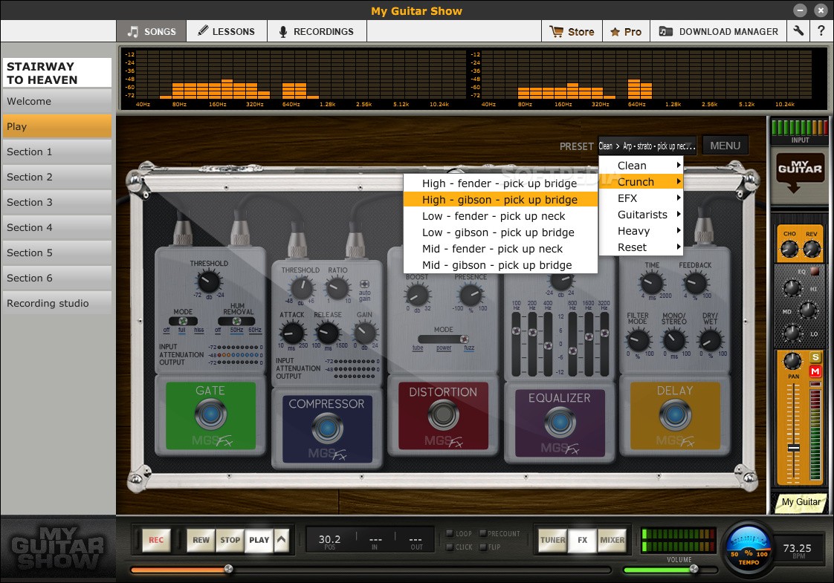834x583 pixels.
Task: Toggle the solo S button
Action: [815, 357]
